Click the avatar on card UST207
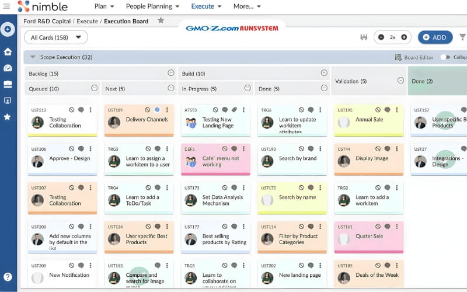 click(x=37, y=200)
